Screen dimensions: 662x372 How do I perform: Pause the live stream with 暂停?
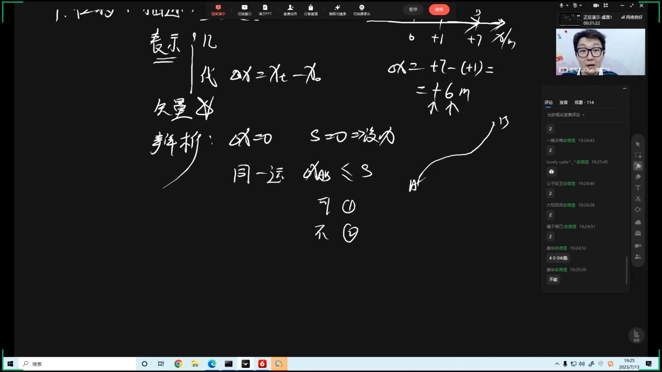[x=413, y=9]
